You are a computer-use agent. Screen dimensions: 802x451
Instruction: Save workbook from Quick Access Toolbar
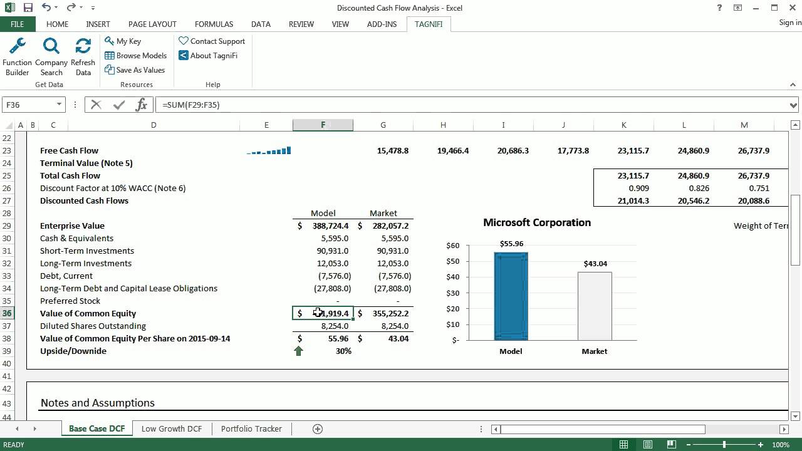[28, 8]
